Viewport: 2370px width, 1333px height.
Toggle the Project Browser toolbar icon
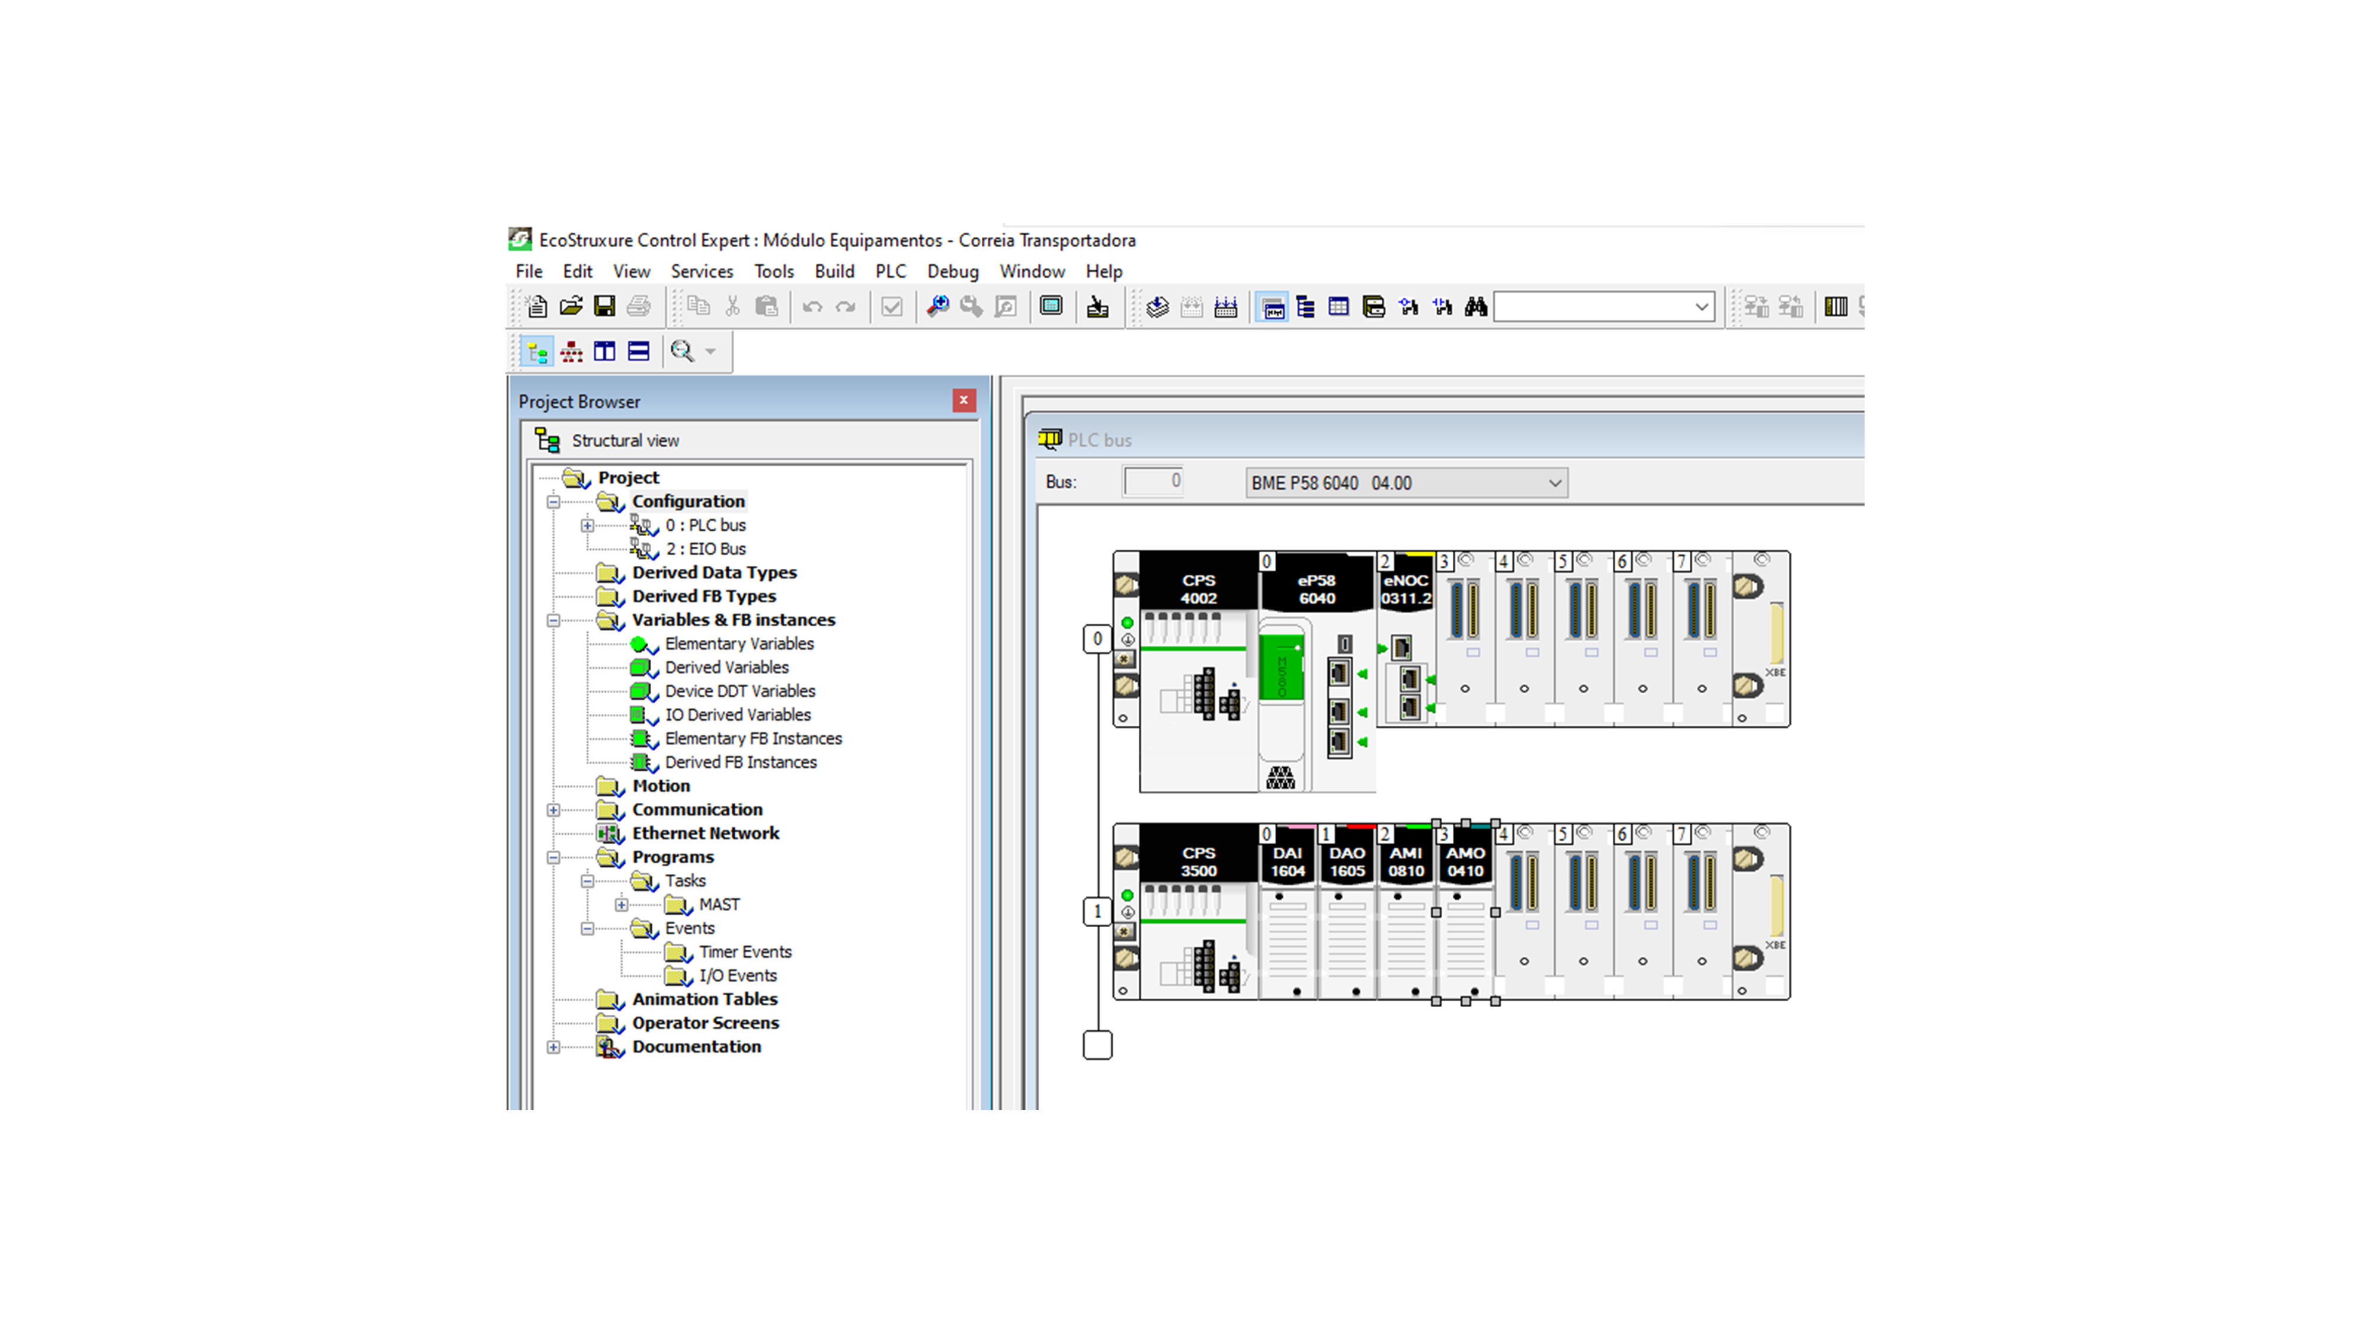tap(1273, 306)
